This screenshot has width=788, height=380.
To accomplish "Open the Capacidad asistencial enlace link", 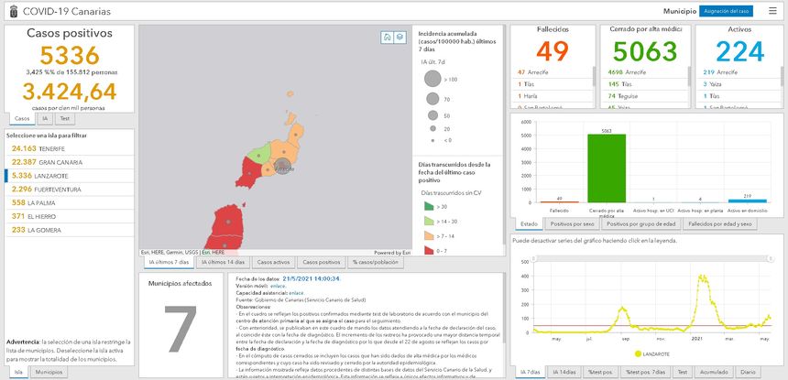I will pos(298,293).
